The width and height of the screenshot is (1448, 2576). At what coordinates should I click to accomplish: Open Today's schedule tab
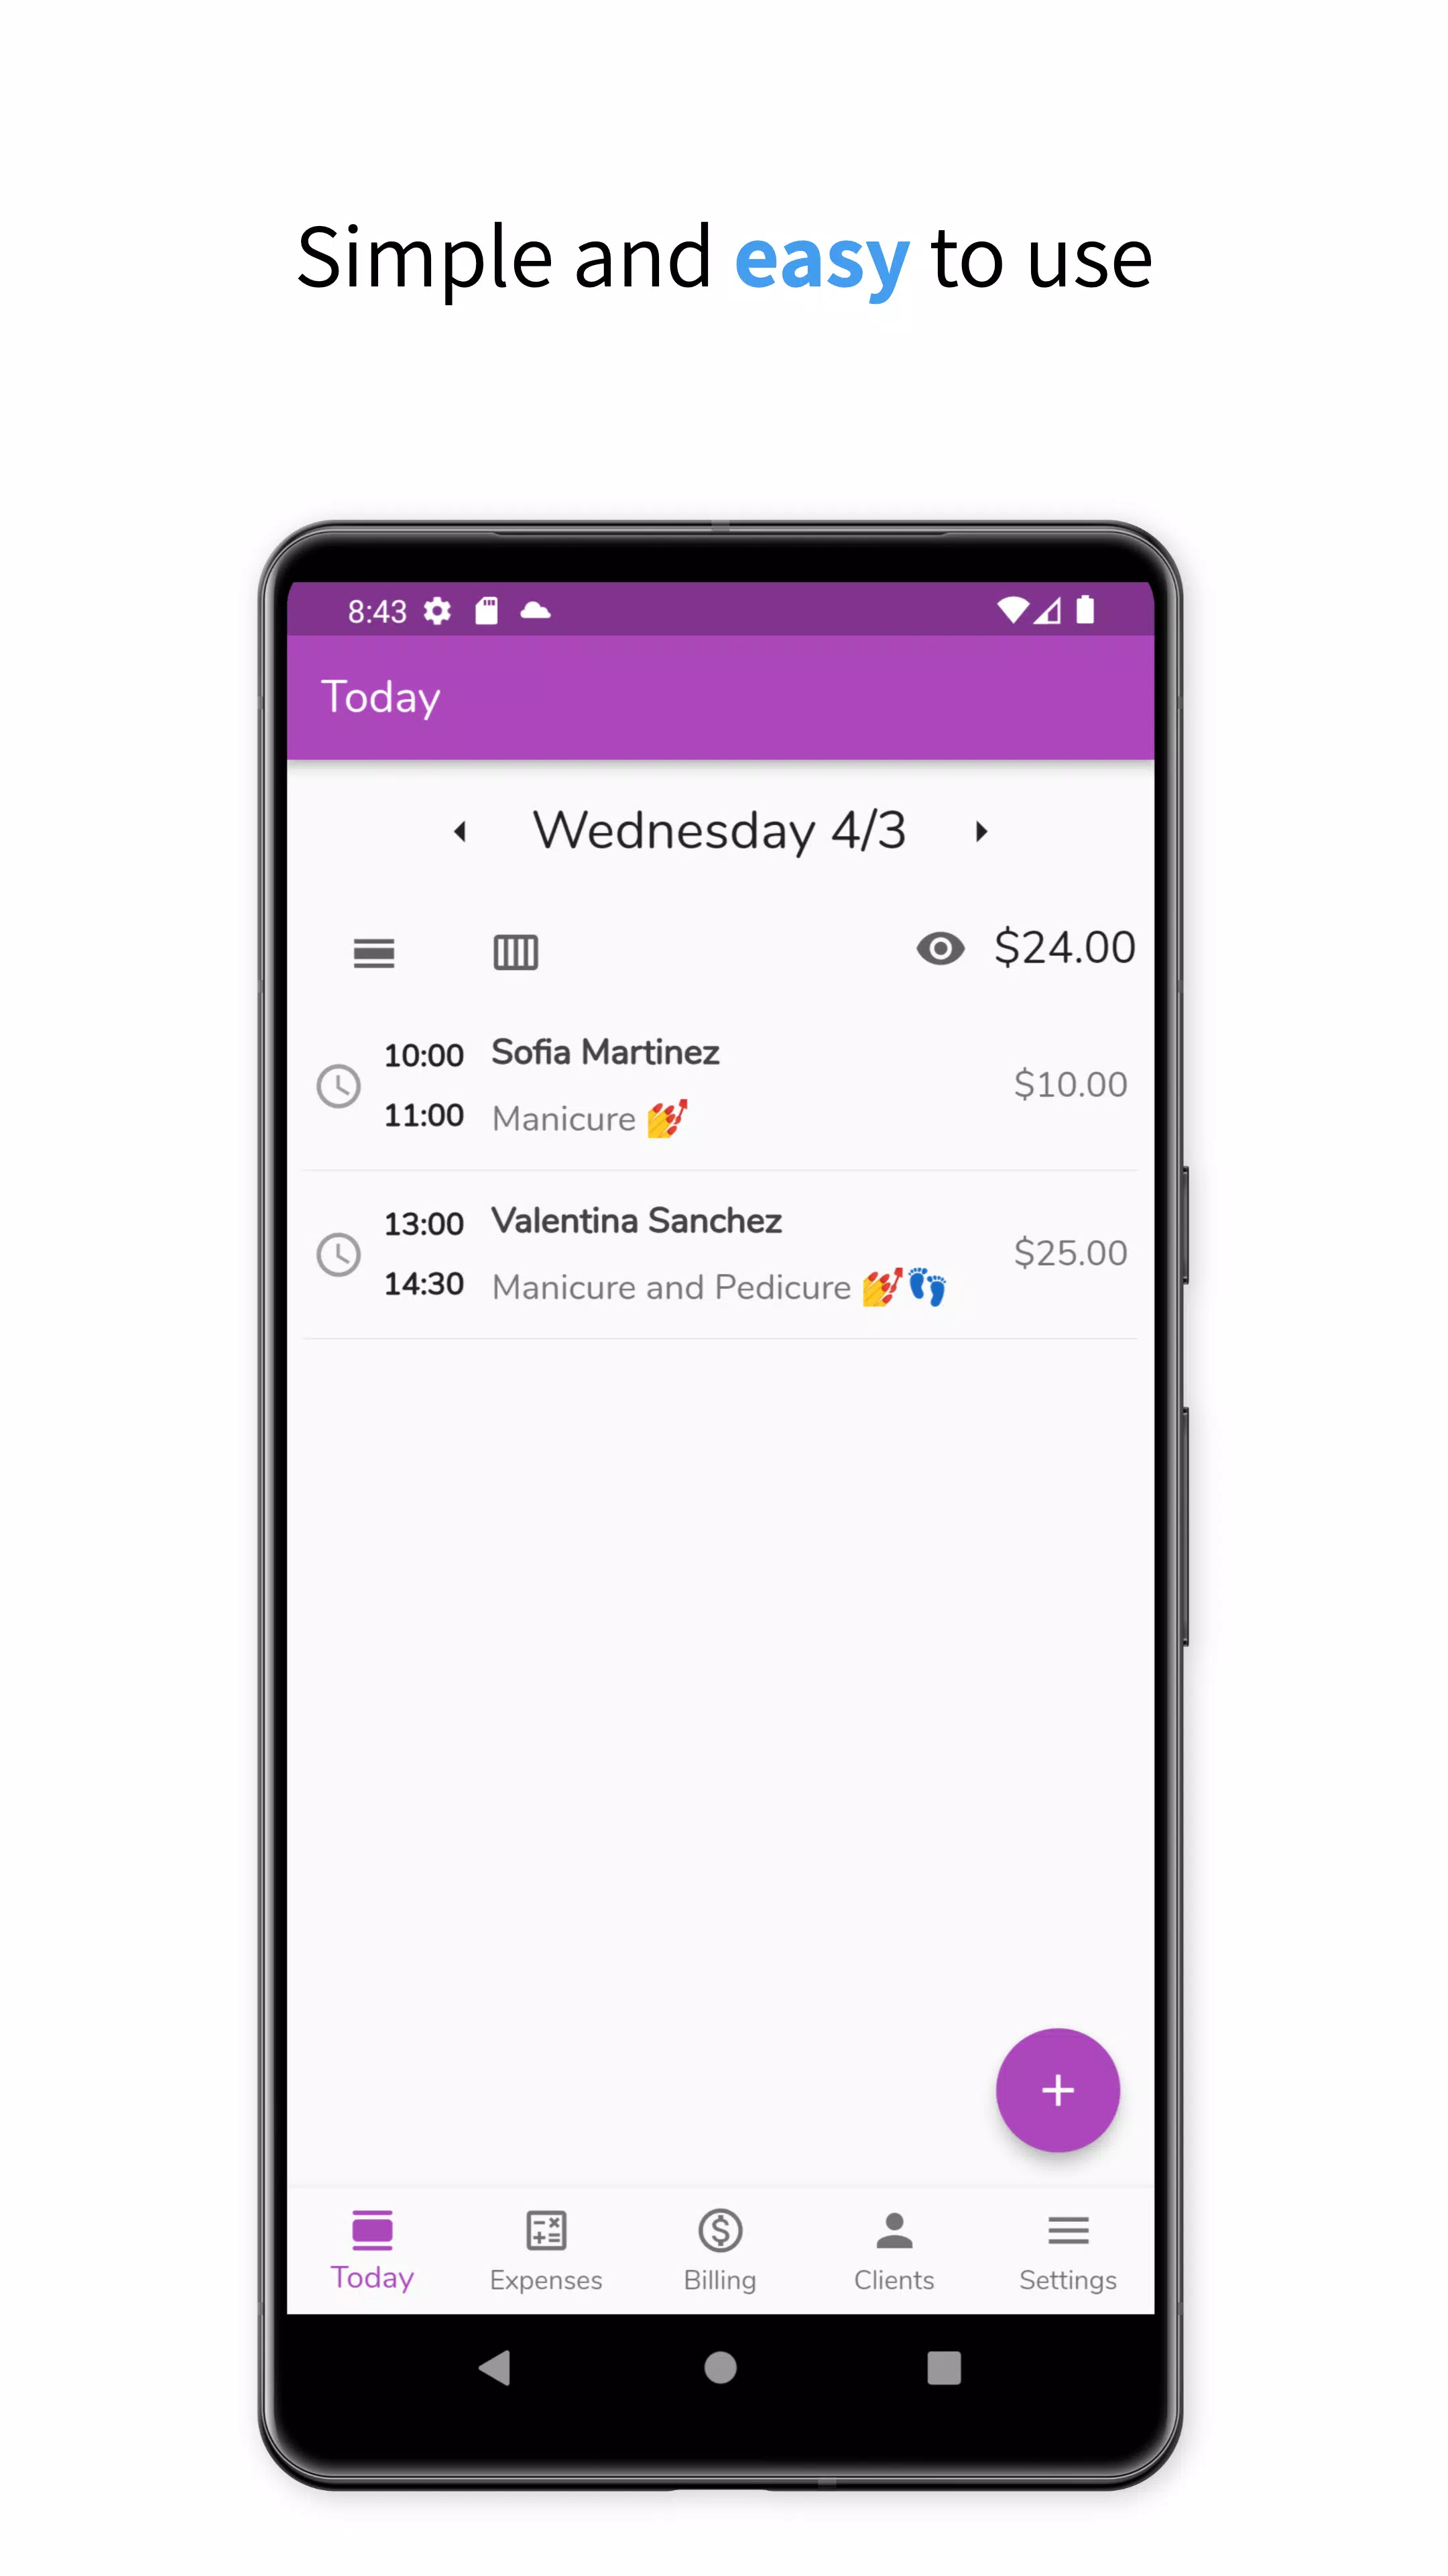tap(371, 2247)
